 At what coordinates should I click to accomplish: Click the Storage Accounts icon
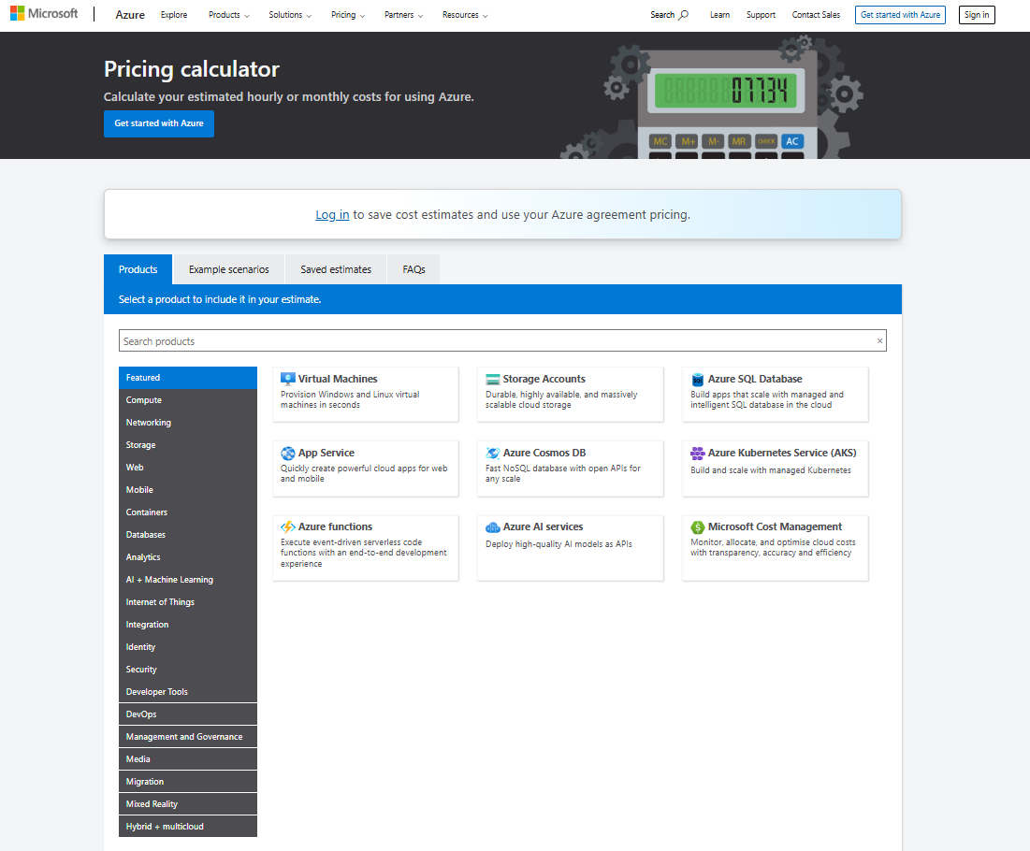pyautogui.click(x=493, y=379)
